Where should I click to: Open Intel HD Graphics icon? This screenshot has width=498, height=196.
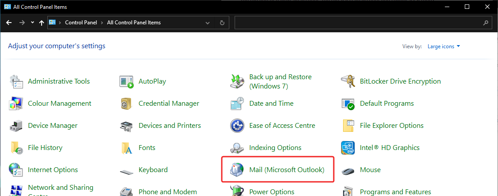click(x=348, y=148)
